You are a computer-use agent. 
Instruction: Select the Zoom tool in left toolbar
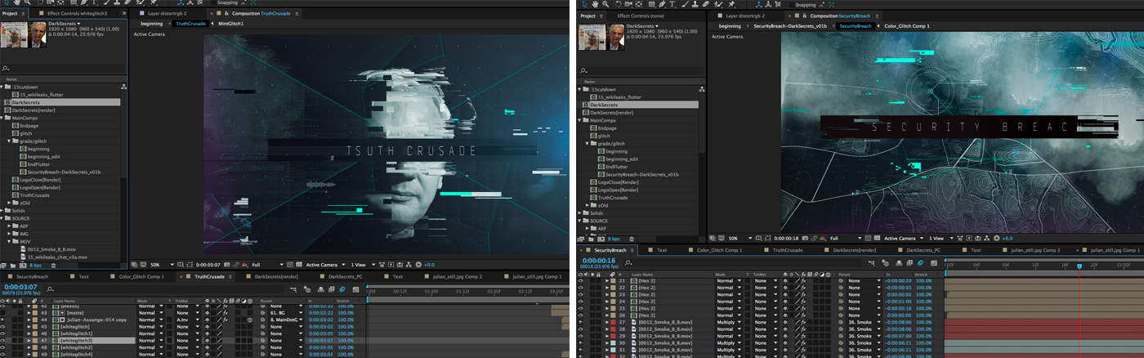28,2
